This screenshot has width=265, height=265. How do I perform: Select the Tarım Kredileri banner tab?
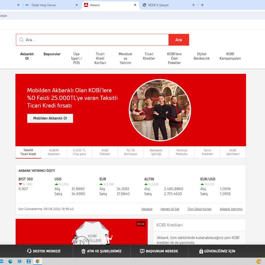(x=207, y=152)
